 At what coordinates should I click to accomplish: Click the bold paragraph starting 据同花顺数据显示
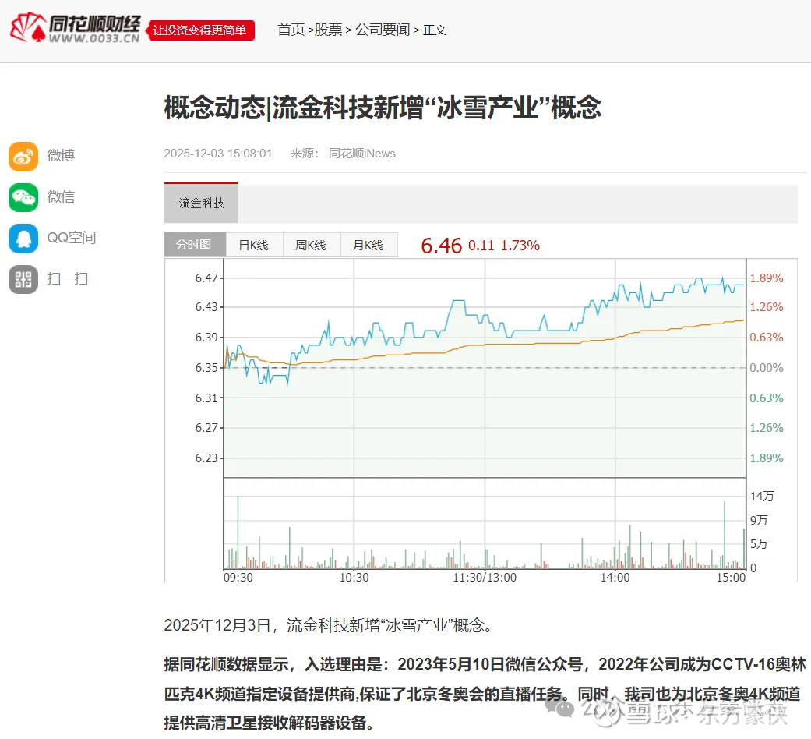point(485,694)
